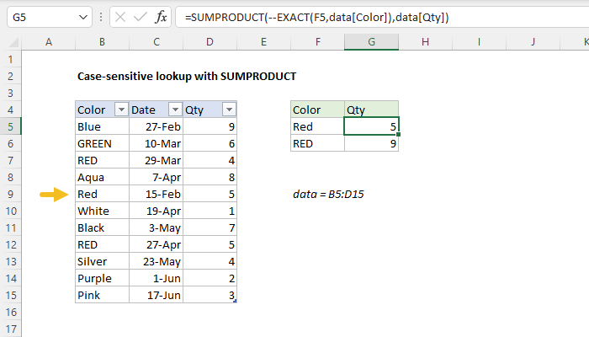
Task: Select cell 'Red' in row 9
Action: tap(102, 194)
